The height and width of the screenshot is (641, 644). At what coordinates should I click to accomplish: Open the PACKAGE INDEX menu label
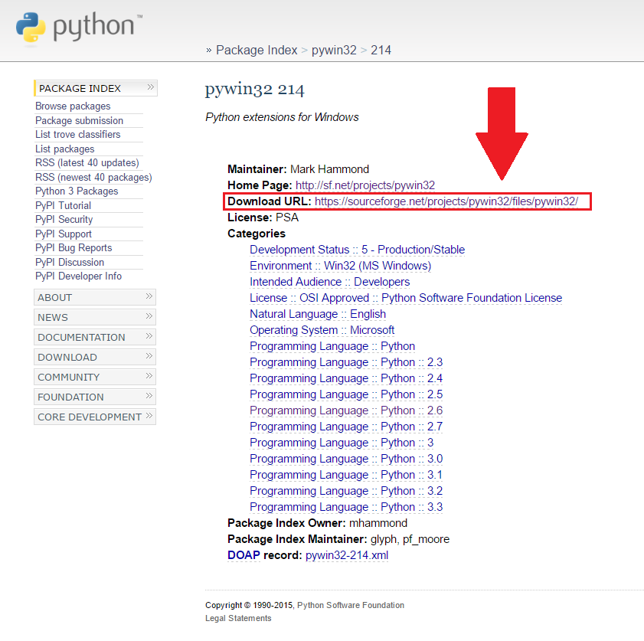80,88
